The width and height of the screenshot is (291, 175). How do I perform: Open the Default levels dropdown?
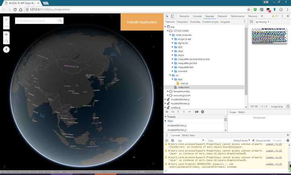click(241, 141)
